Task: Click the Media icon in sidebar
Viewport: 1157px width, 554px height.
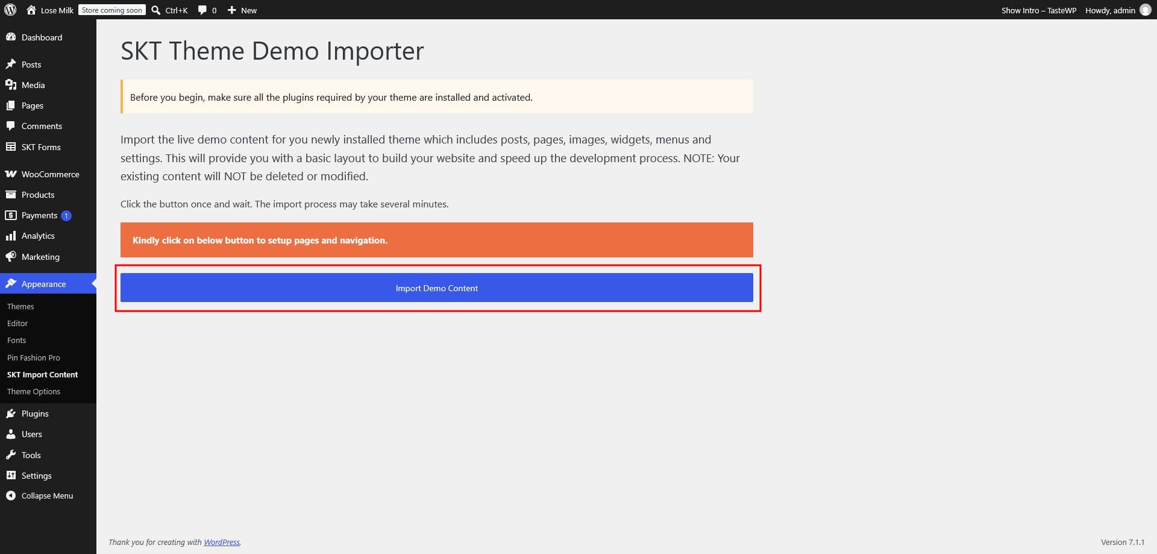Action: tap(11, 84)
